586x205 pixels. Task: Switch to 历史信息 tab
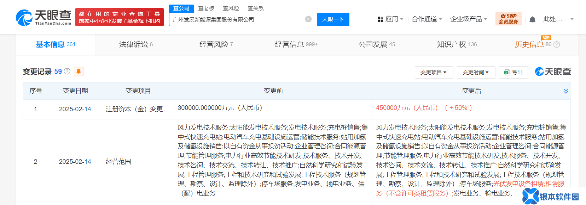click(x=533, y=44)
